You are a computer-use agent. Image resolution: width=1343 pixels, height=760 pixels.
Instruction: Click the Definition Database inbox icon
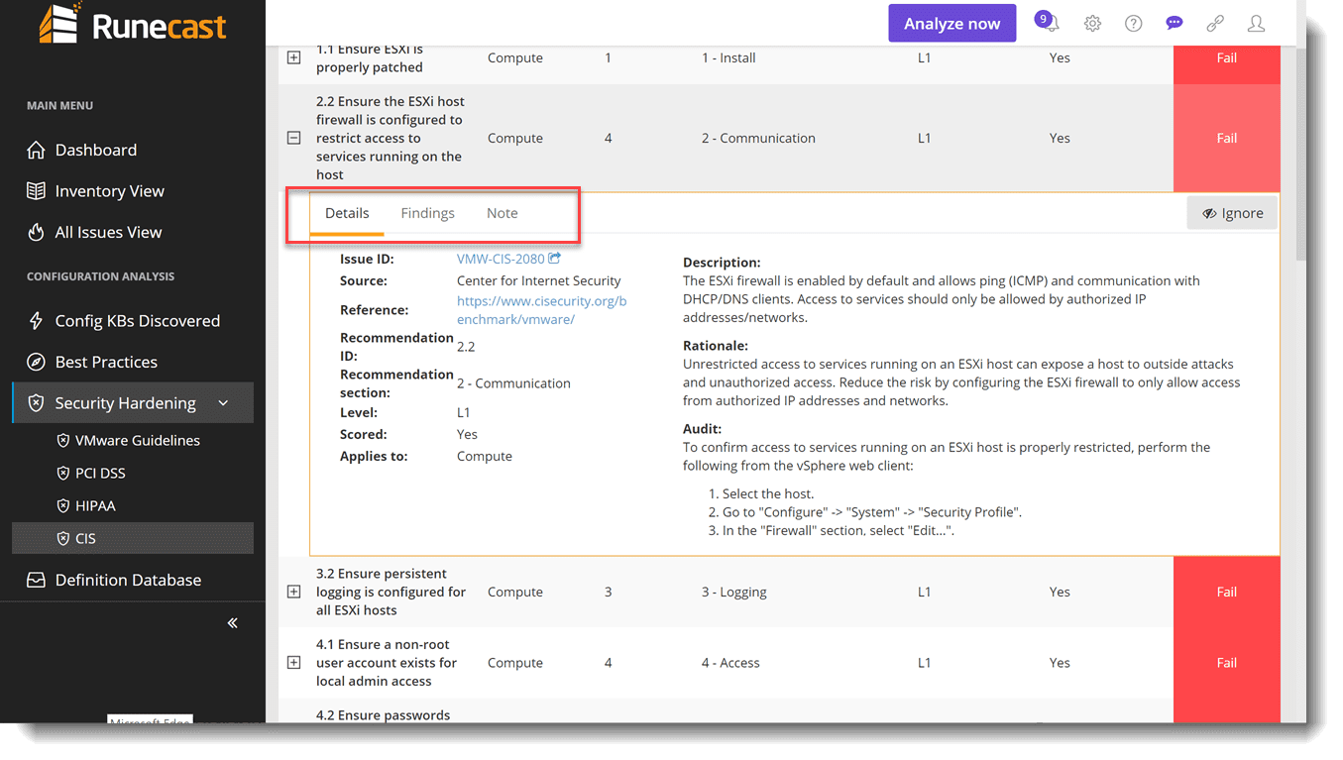36,581
